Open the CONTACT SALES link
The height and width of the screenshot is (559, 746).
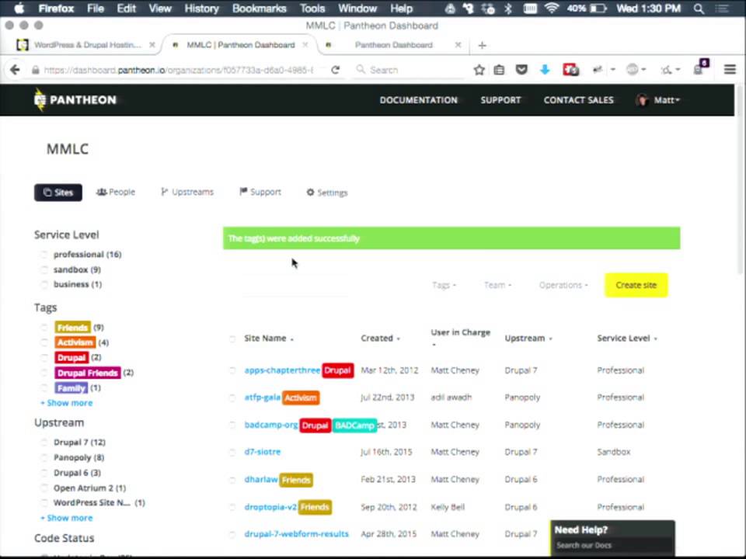click(578, 100)
